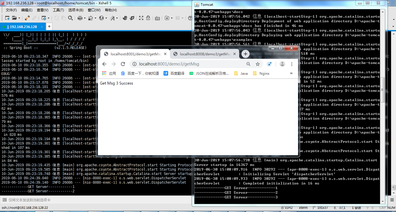Click the Xshell virtual keyboard icon
Viewport: 396px width, 212px height.
click(x=157, y=18)
